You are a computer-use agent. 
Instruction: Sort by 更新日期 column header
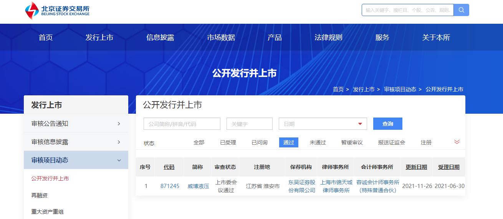(x=416, y=167)
